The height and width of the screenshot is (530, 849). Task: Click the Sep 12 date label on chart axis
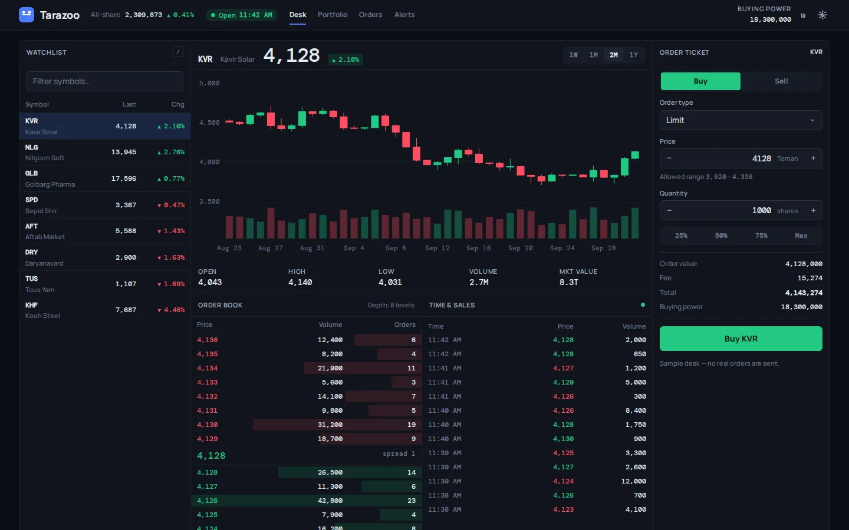click(437, 248)
